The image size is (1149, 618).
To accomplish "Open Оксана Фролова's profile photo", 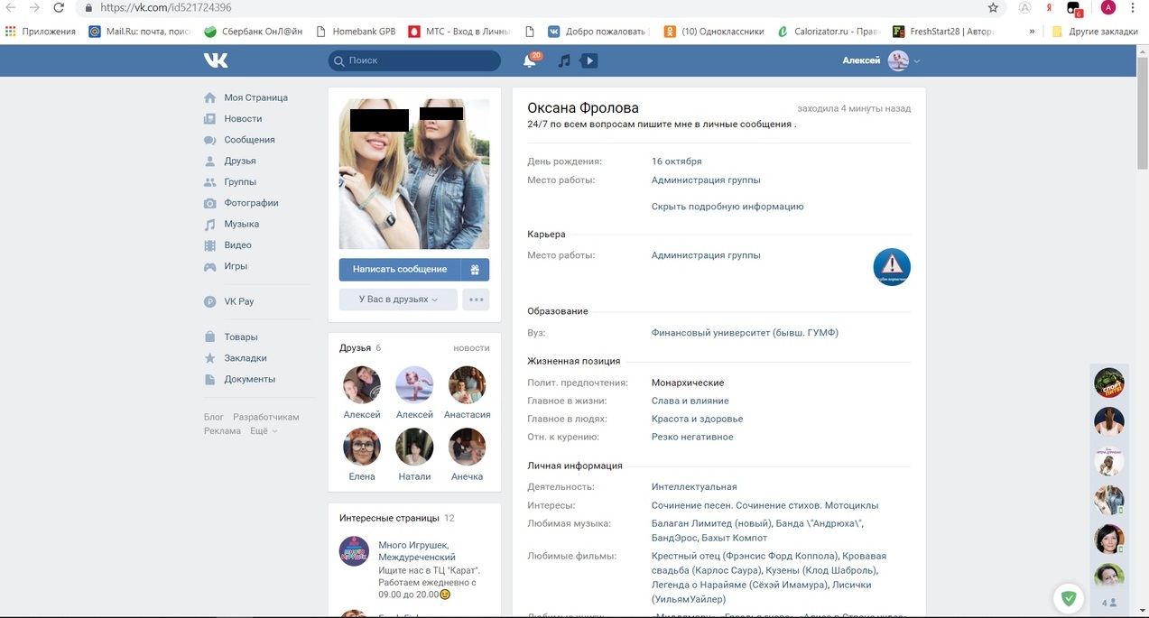I will coord(414,174).
